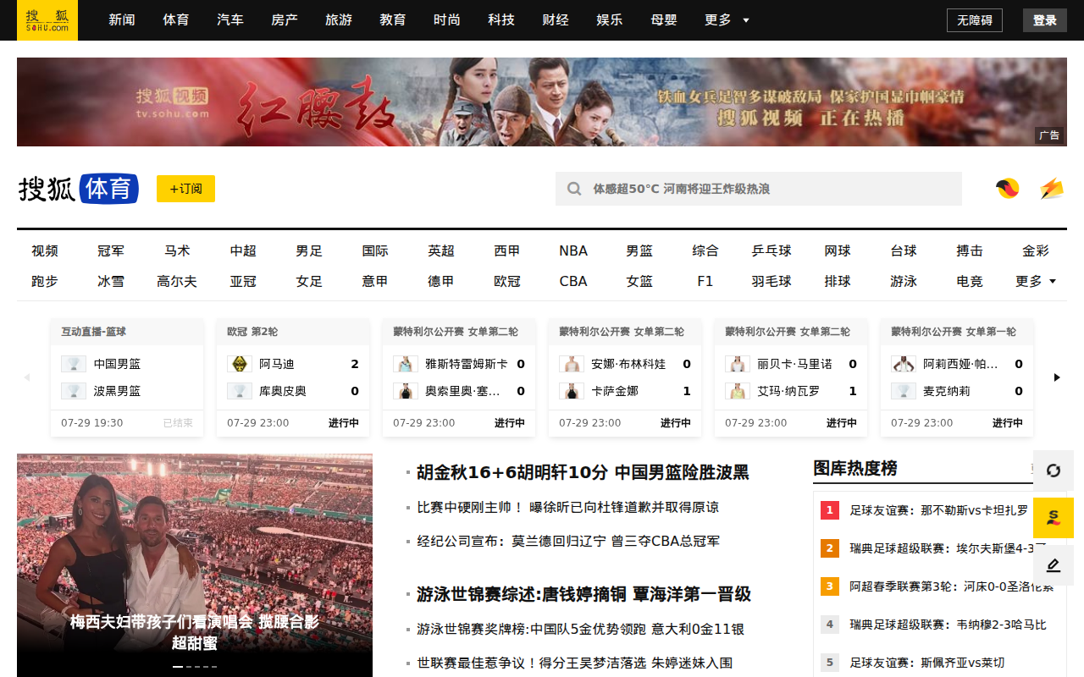Image resolution: width=1084 pixels, height=677 pixels.
Task: Click 雅斯特雷姆斯卡 player avatar
Action: coord(406,364)
